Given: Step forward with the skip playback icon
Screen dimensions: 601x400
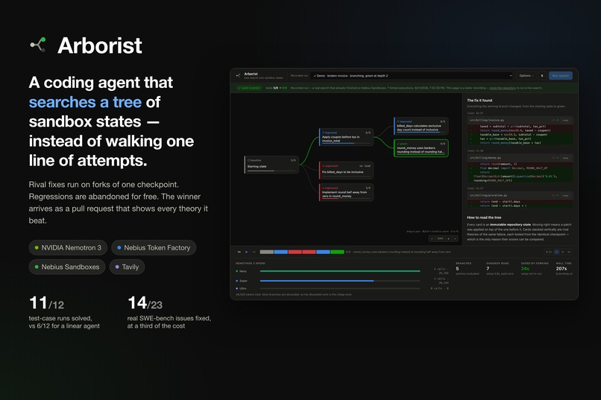Looking at the screenshot, I should click(x=254, y=252).
